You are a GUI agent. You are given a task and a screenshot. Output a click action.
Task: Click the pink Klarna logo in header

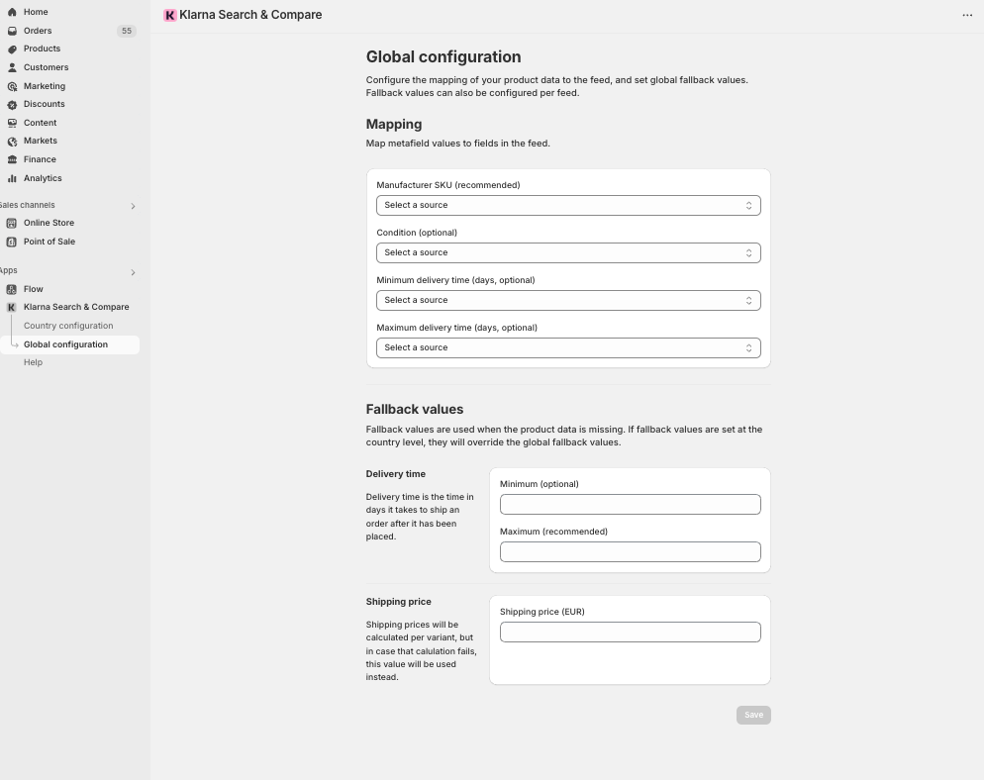tap(169, 15)
